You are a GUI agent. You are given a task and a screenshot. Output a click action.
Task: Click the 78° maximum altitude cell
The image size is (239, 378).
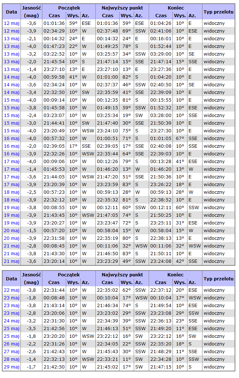(x=127, y=46)
